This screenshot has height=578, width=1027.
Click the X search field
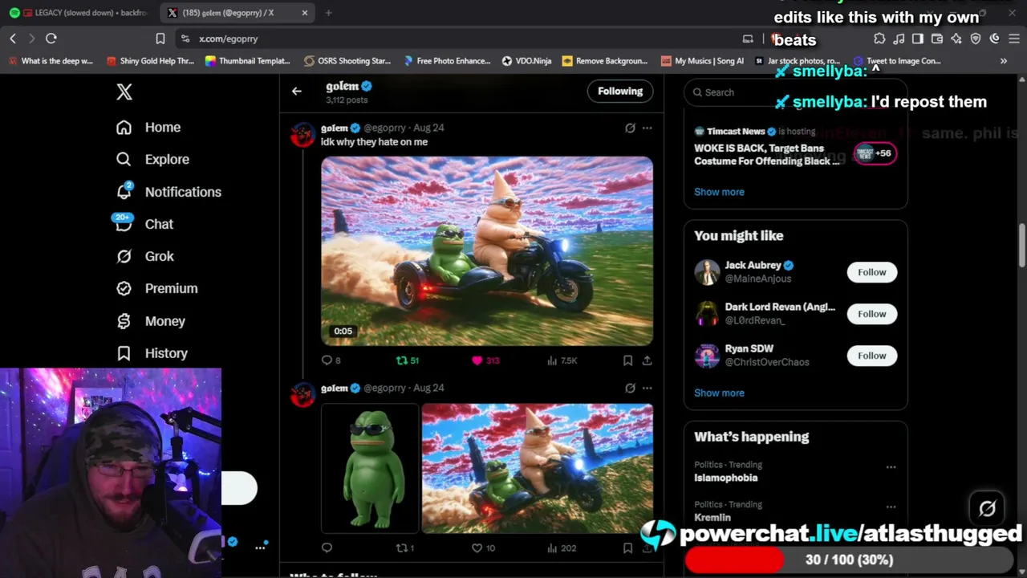coord(795,92)
